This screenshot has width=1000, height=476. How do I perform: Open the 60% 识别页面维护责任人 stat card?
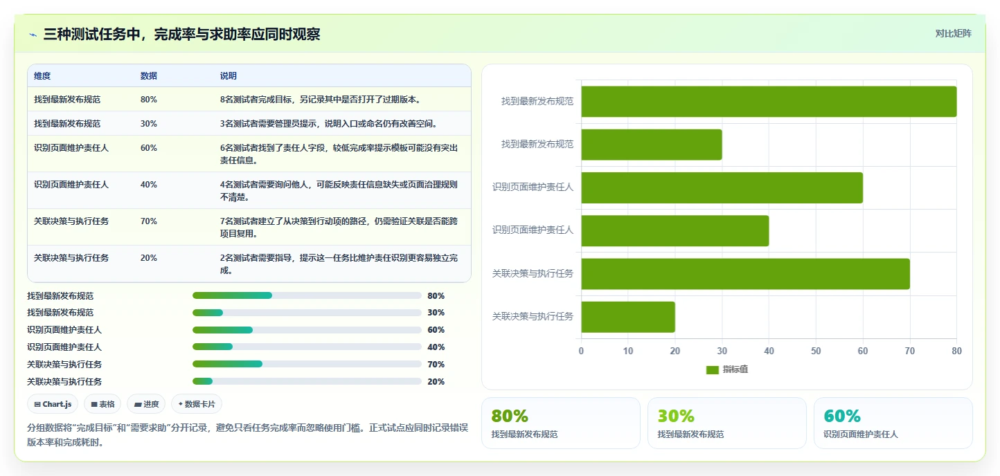(x=893, y=423)
